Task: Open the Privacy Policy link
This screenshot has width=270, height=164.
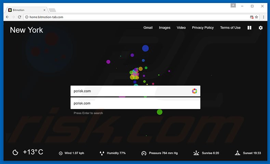Action: pyautogui.click(x=203, y=28)
